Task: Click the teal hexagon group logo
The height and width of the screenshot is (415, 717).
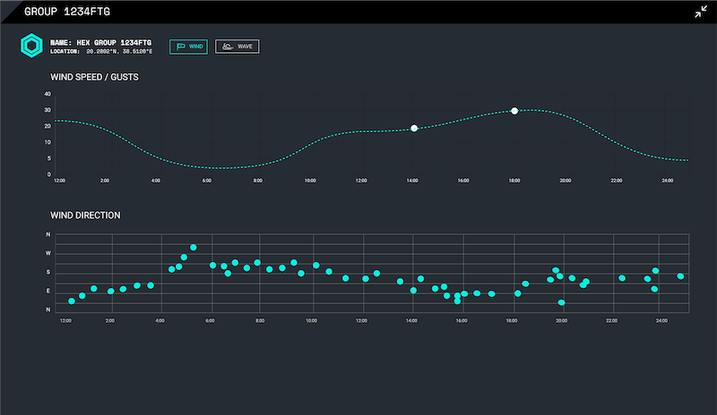Action: 31,46
